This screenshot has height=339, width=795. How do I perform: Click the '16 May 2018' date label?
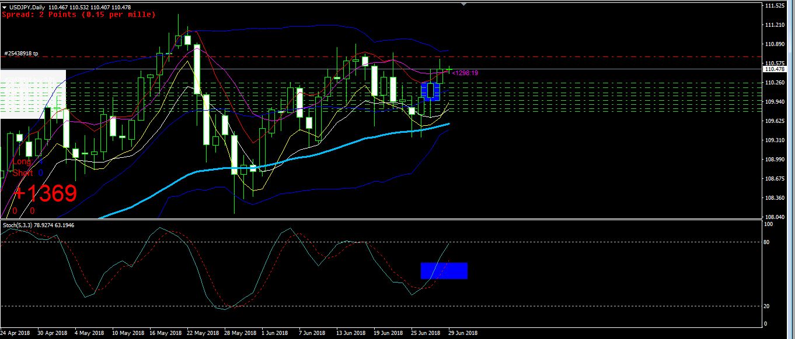pos(166,333)
